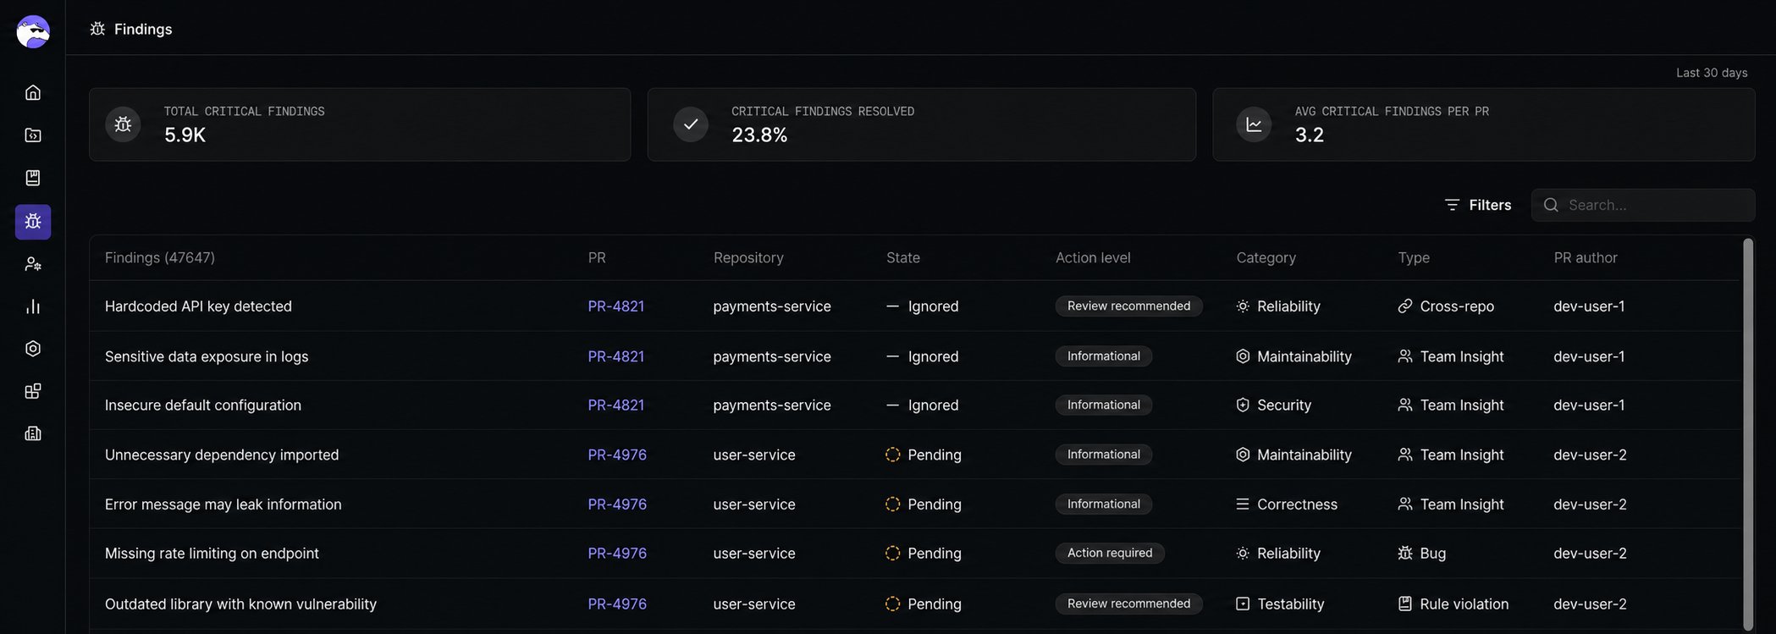
Task: Open the repositories folder sidebar icon
Action: (x=33, y=135)
